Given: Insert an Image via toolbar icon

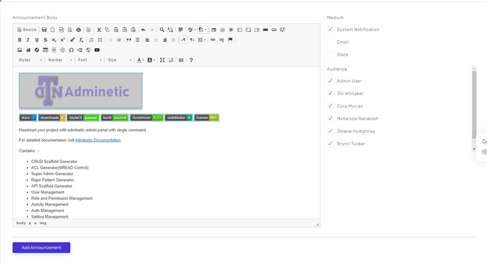Looking at the screenshot, I should pyautogui.click(x=19, y=50).
